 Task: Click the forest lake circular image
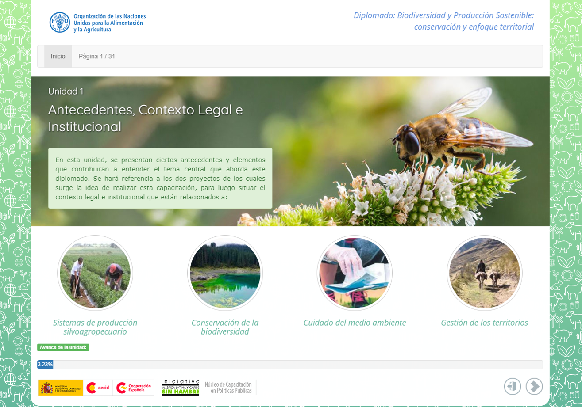click(x=225, y=273)
